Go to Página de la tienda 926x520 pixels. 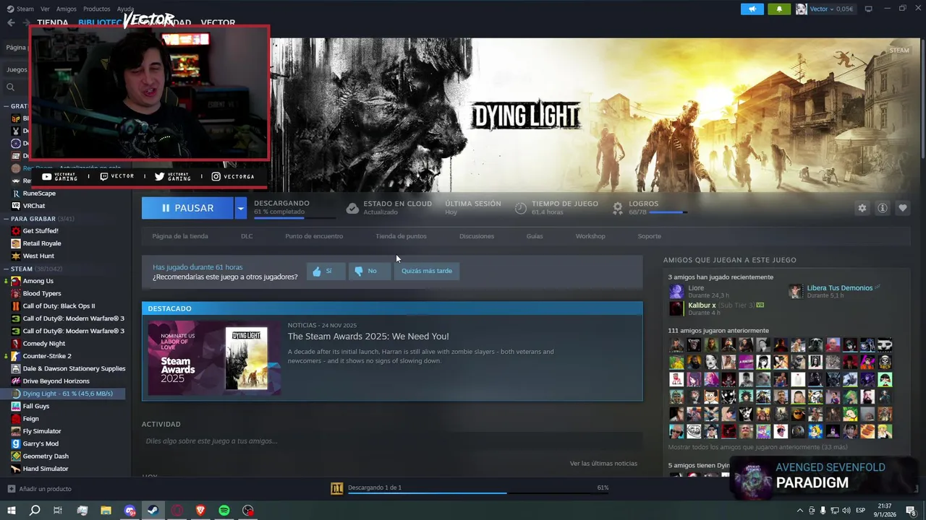click(180, 236)
